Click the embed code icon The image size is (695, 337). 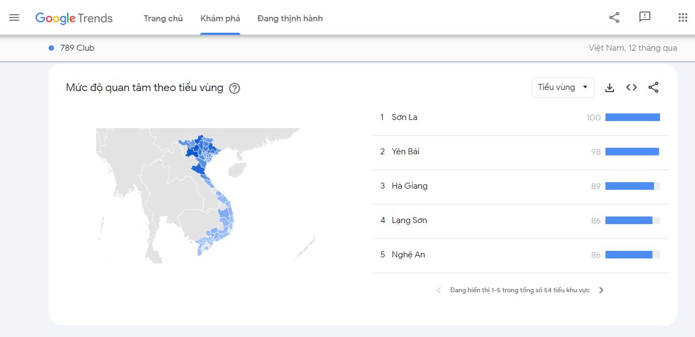pos(632,87)
